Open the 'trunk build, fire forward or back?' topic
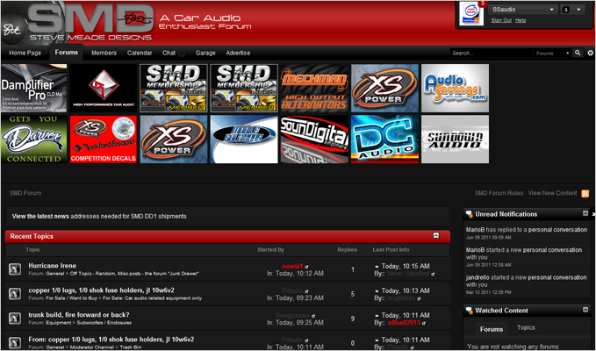Viewport: 596px width, 351px height. pos(79,314)
